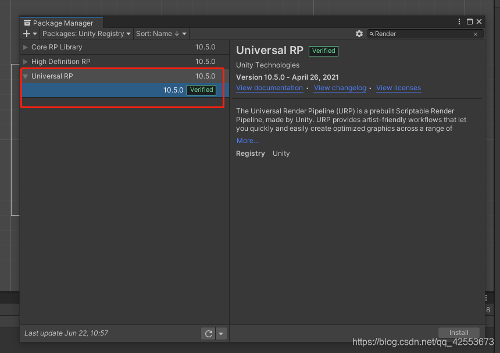Click the search magnifier icon
The width and height of the screenshot is (500, 353).
click(372, 34)
